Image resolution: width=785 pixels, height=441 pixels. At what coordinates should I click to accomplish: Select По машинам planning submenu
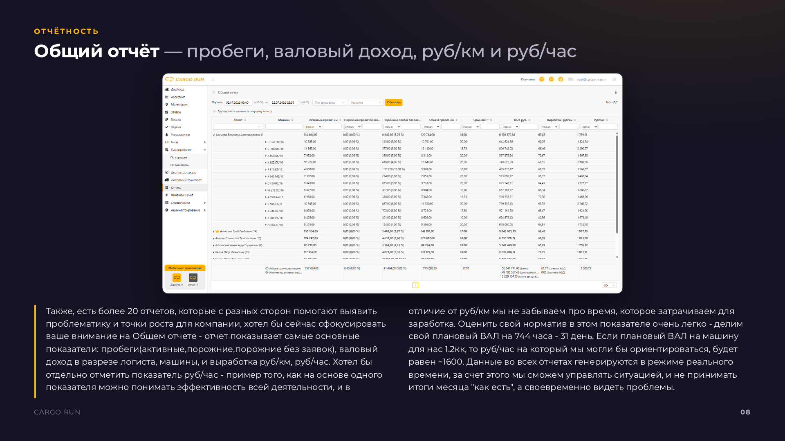[x=185, y=165]
